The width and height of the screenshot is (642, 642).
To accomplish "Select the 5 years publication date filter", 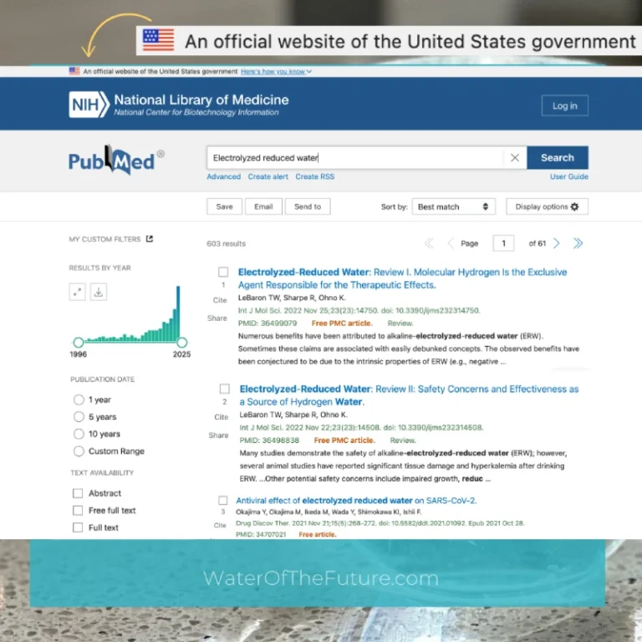I will [x=79, y=417].
